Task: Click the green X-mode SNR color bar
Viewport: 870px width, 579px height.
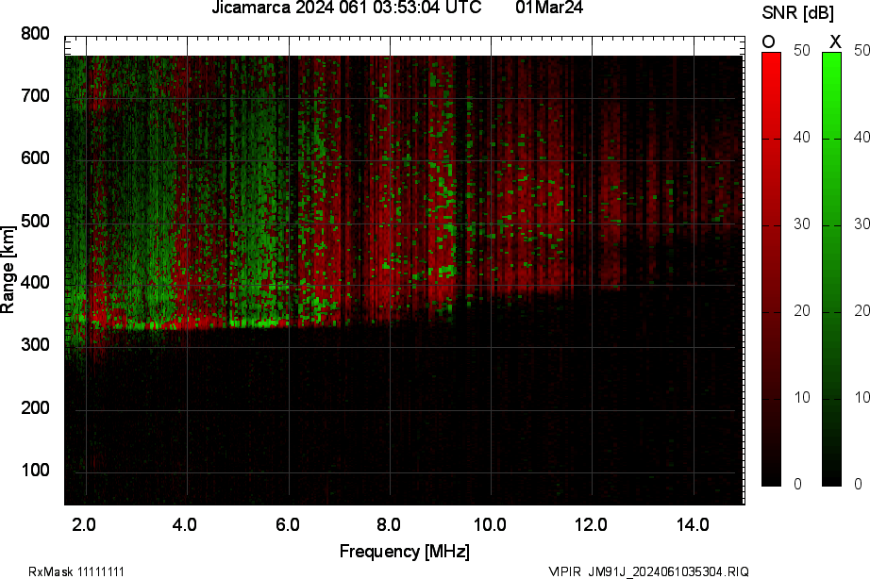Action: click(831, 269)
